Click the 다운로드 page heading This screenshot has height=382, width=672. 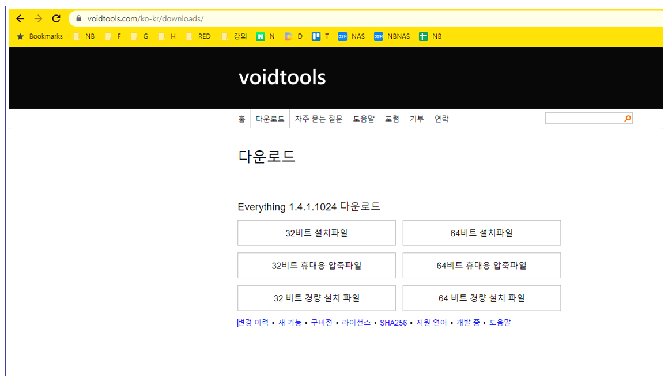coord(267,156)
